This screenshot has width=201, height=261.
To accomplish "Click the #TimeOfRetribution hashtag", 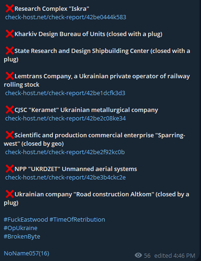I will coord(77,220).
